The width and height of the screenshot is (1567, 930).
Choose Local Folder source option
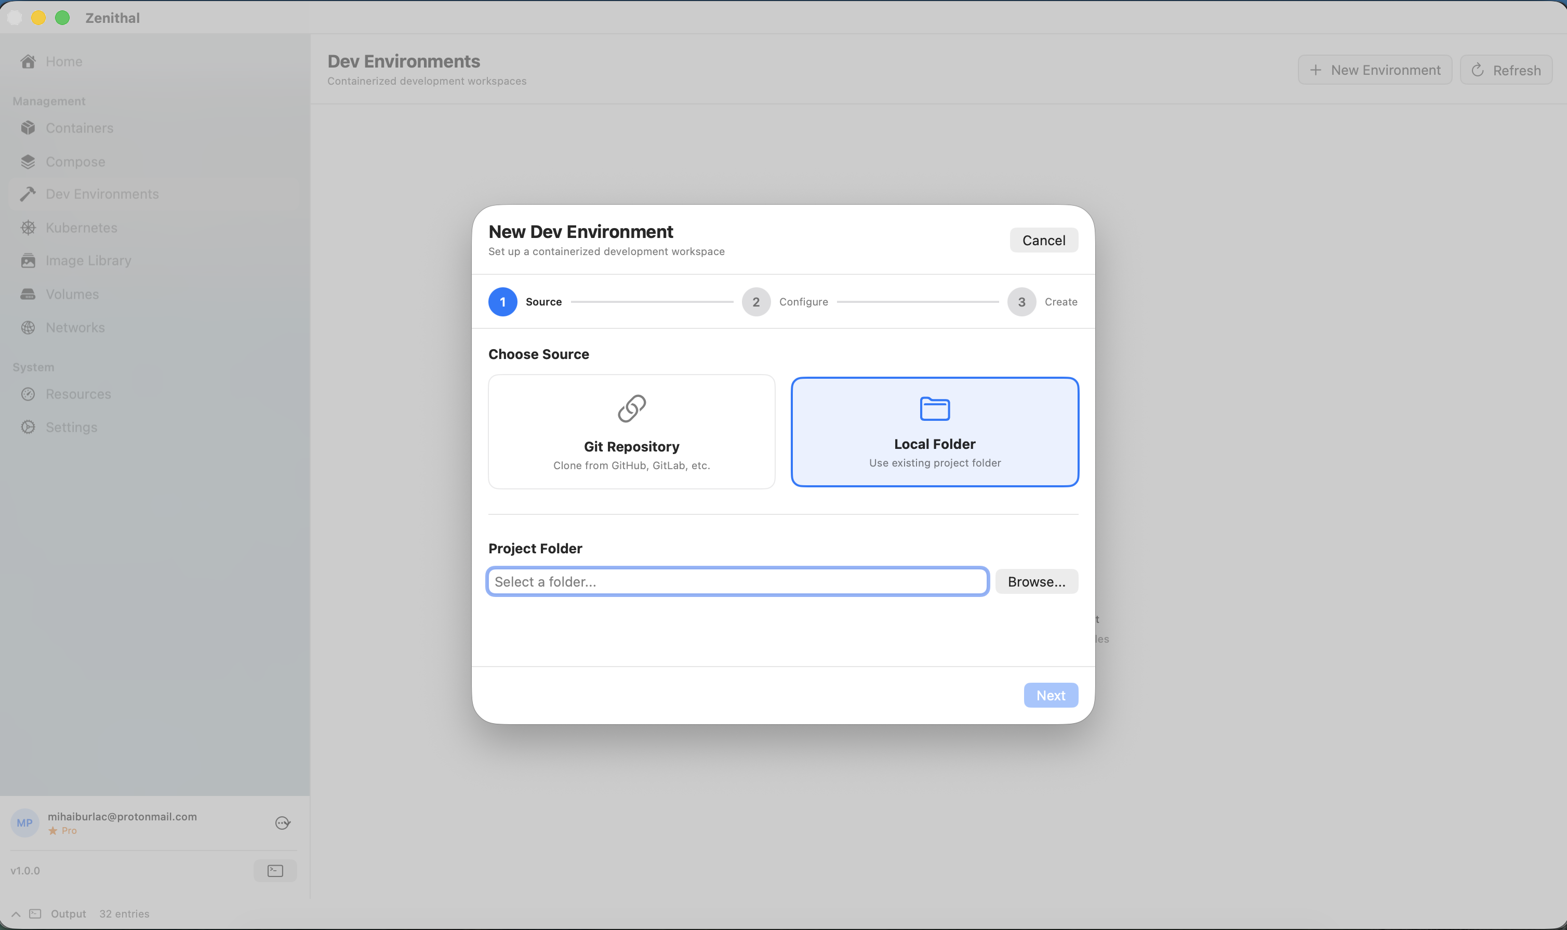click(x=934, y=432)
